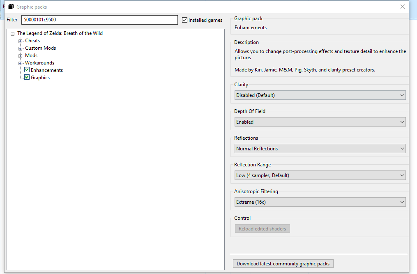Click the Reload edited shaders button
The height and width of the screenshot is (274, 417).
pyautogui.click(x=262, y=229)
